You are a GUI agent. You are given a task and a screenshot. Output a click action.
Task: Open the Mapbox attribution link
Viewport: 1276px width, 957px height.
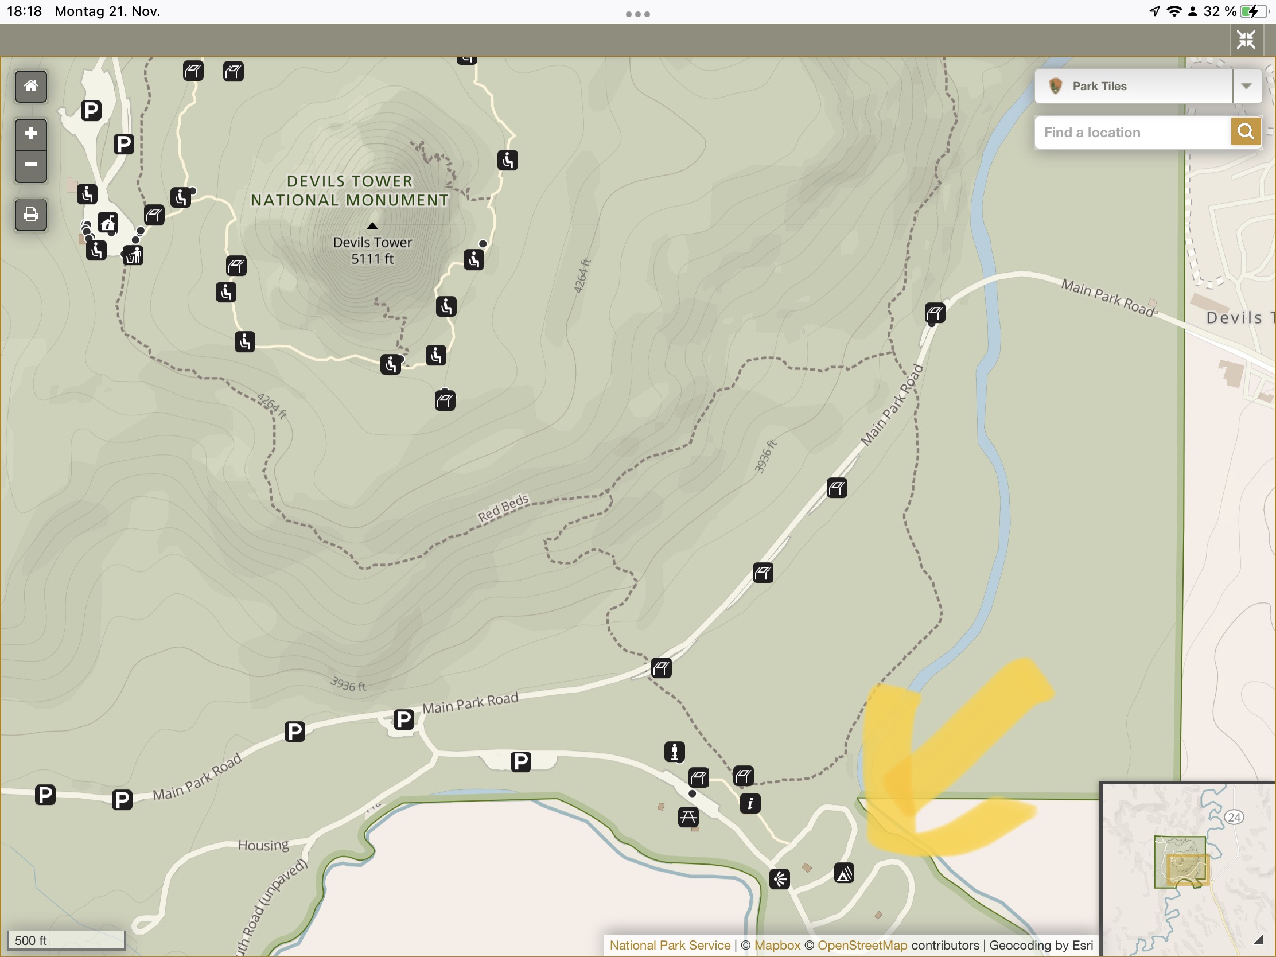pos(777,945)
